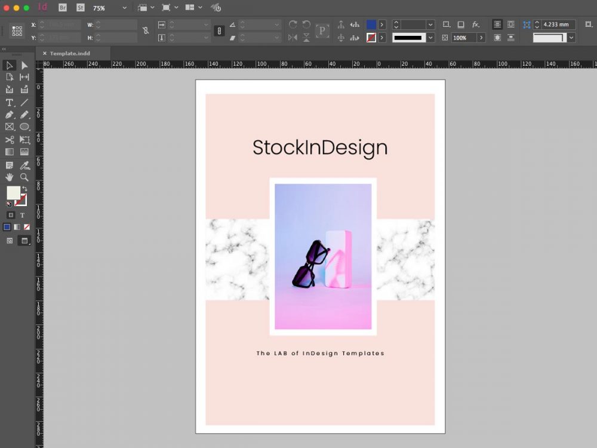Toggle formatting affects container

coord(11,215)
